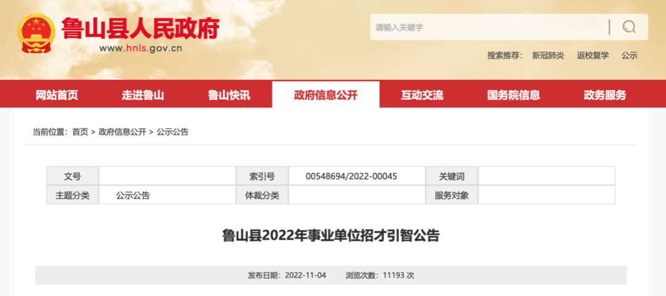Click the publish date 2022-11-04
Screen dimensions: 666x296
305,275
